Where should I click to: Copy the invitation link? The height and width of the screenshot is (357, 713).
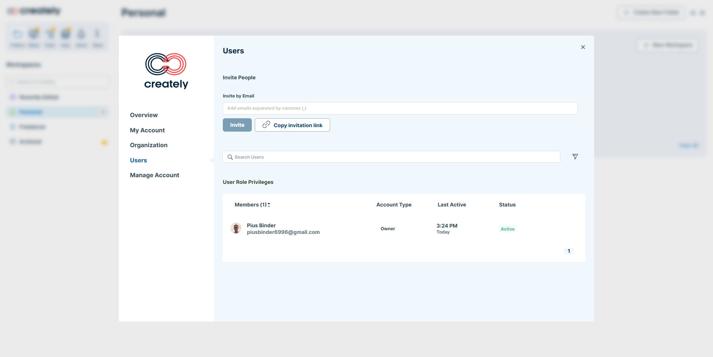click(x=292, y=125)
